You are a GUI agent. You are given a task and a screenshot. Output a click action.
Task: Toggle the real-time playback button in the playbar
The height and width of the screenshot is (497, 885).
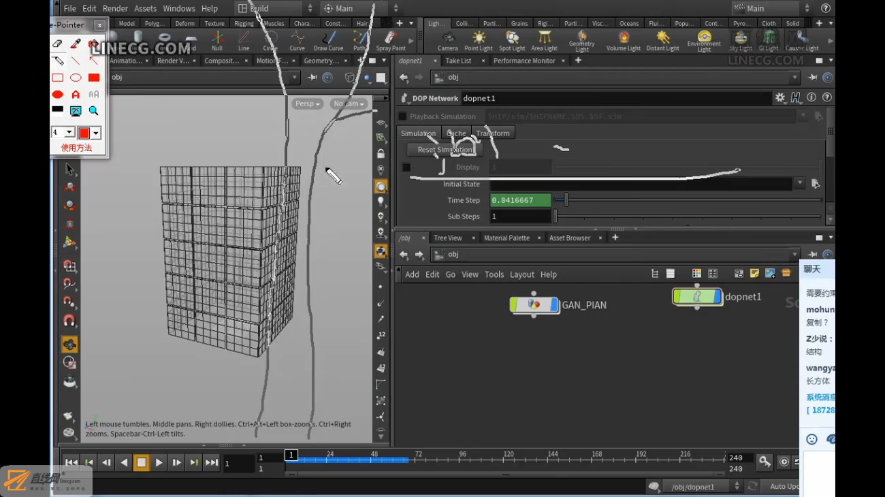784,462
